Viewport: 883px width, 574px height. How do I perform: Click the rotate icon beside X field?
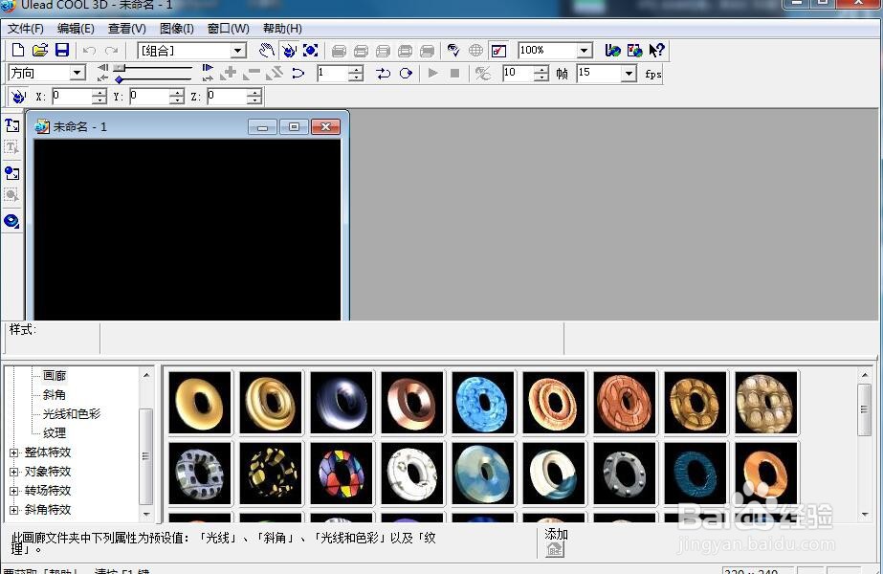[18, 97]
